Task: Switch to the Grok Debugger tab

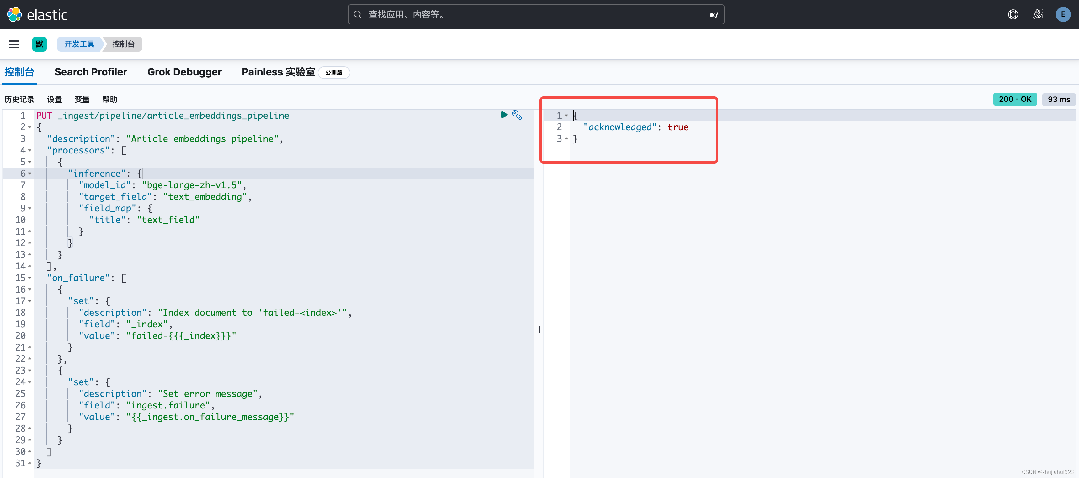Action: 184,72
